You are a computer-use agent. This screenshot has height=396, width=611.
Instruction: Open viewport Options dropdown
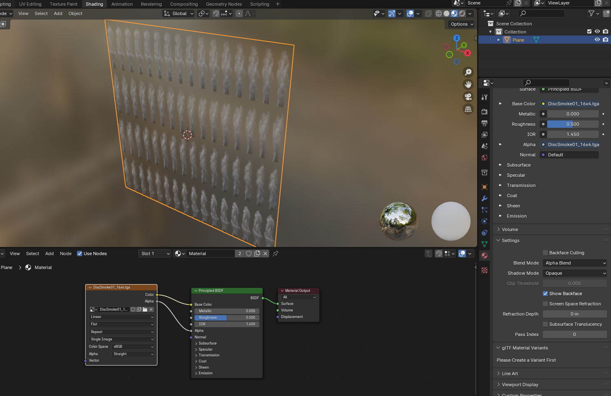click(462, 24)
